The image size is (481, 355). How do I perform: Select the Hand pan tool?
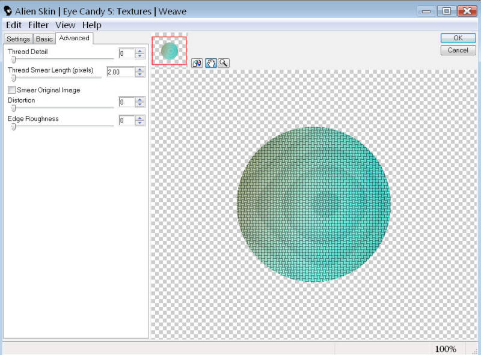[x=210, y=63]
